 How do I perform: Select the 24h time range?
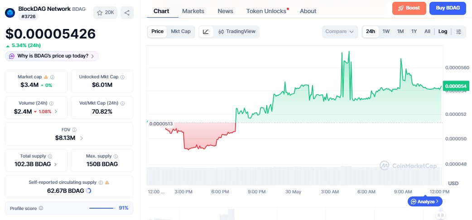tap(371, 32)
